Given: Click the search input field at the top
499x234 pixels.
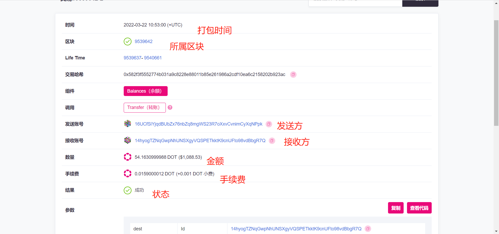Looking at the screenshot, I should click(355, 2).
